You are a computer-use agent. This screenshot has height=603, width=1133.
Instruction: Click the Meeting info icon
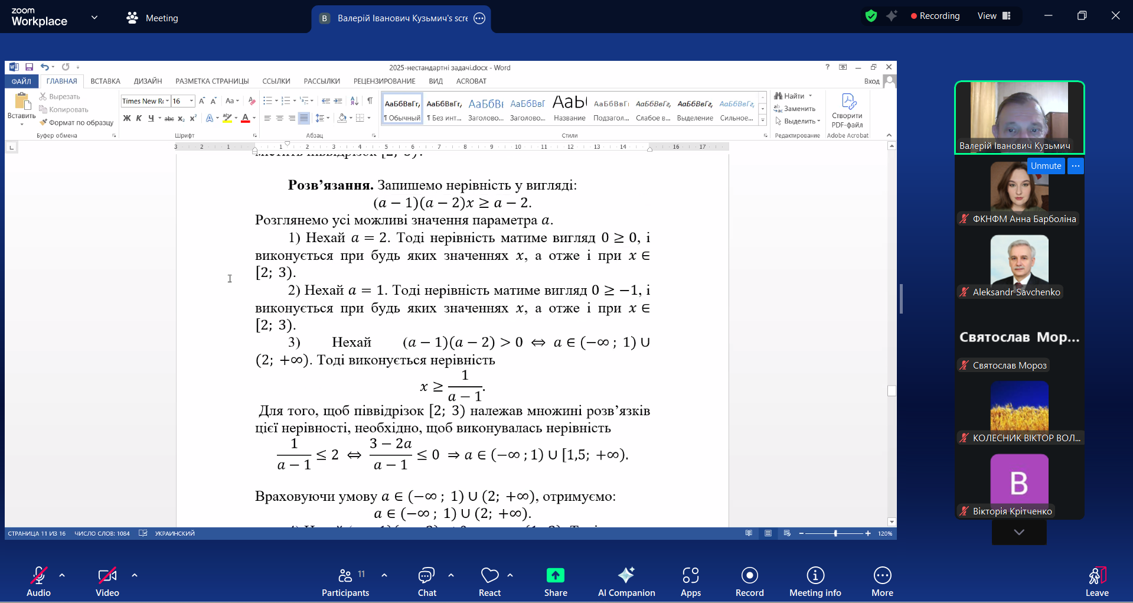(815, 576)
